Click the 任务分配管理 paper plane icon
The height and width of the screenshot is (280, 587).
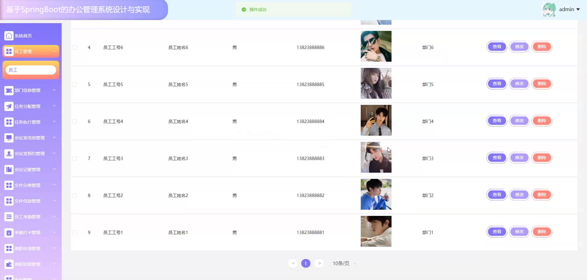(x=9, y=106)
